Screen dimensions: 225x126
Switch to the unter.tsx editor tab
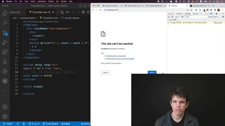[x=15, y=12]
